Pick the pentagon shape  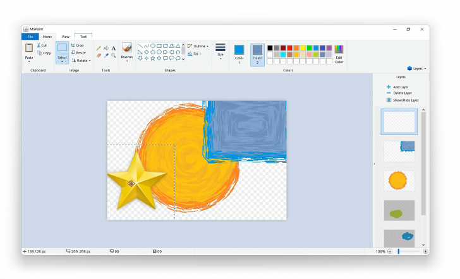(153, 52)
